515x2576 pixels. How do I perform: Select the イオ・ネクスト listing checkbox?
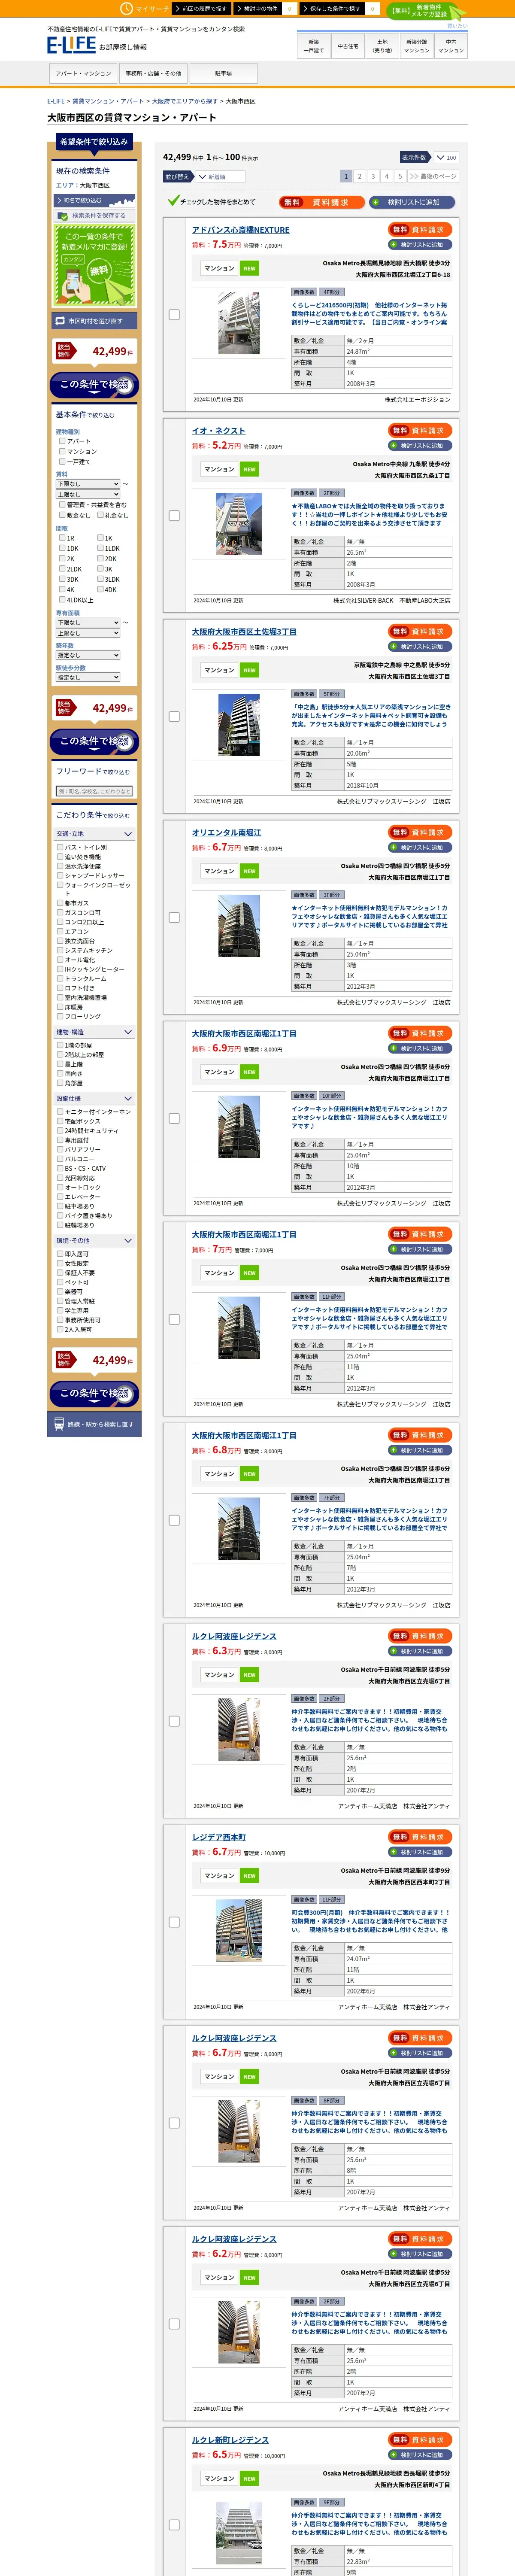(174, 516)
